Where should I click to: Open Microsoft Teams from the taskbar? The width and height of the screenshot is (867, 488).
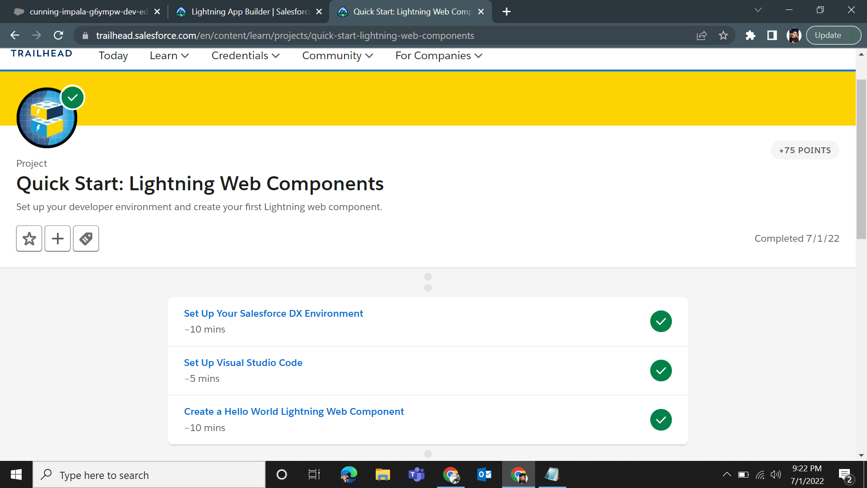click(x=416, y=474)
